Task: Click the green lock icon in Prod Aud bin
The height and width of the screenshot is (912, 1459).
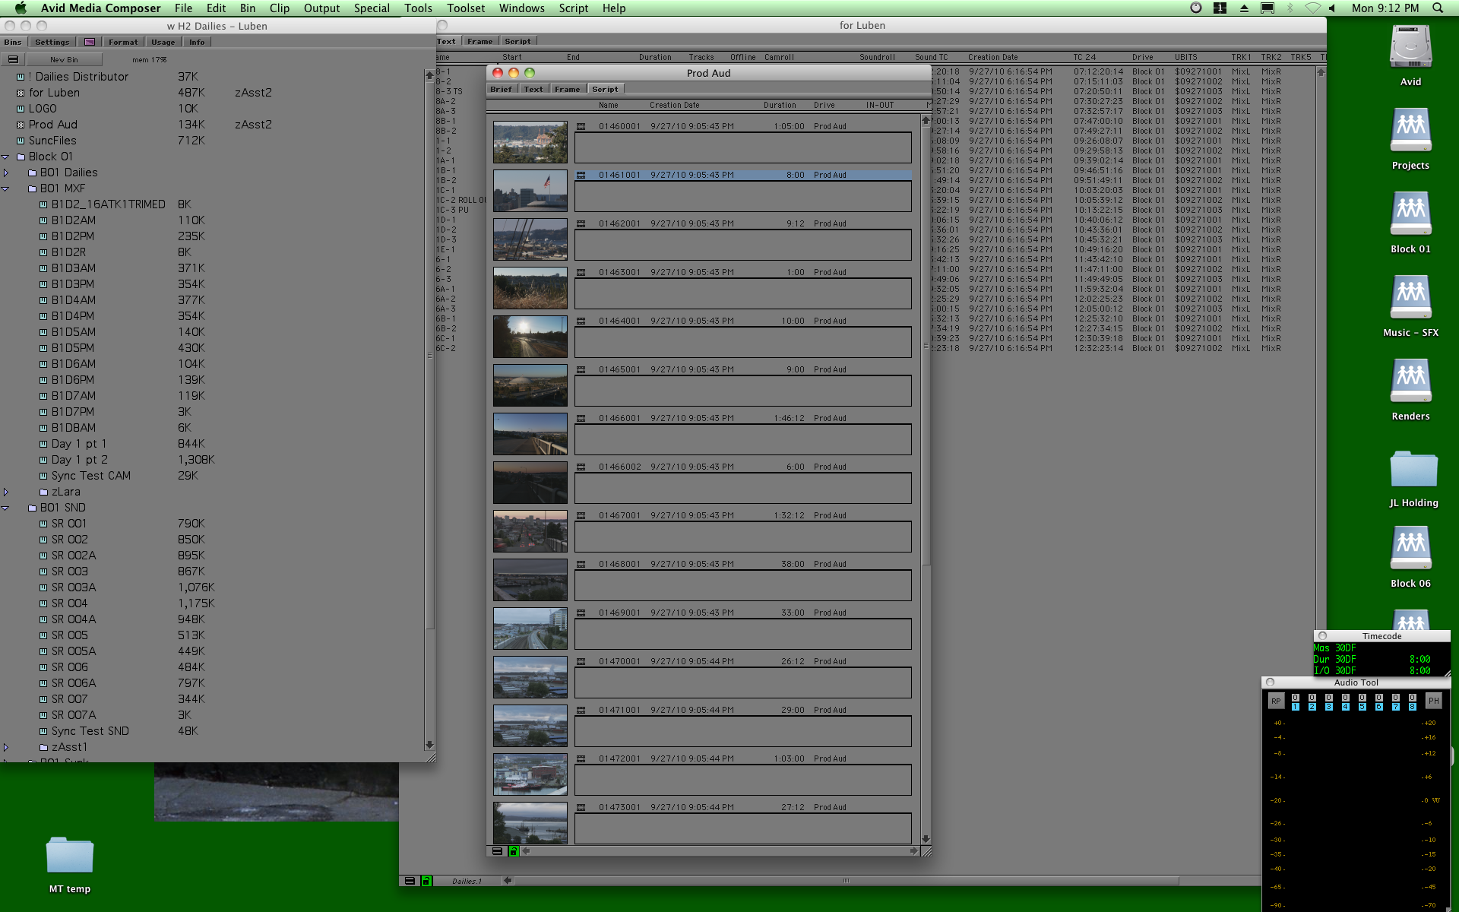Action: (514, 851)
